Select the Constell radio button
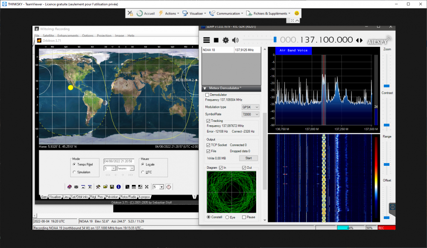Viewport: 427px width, 248px height. point(209,217)
